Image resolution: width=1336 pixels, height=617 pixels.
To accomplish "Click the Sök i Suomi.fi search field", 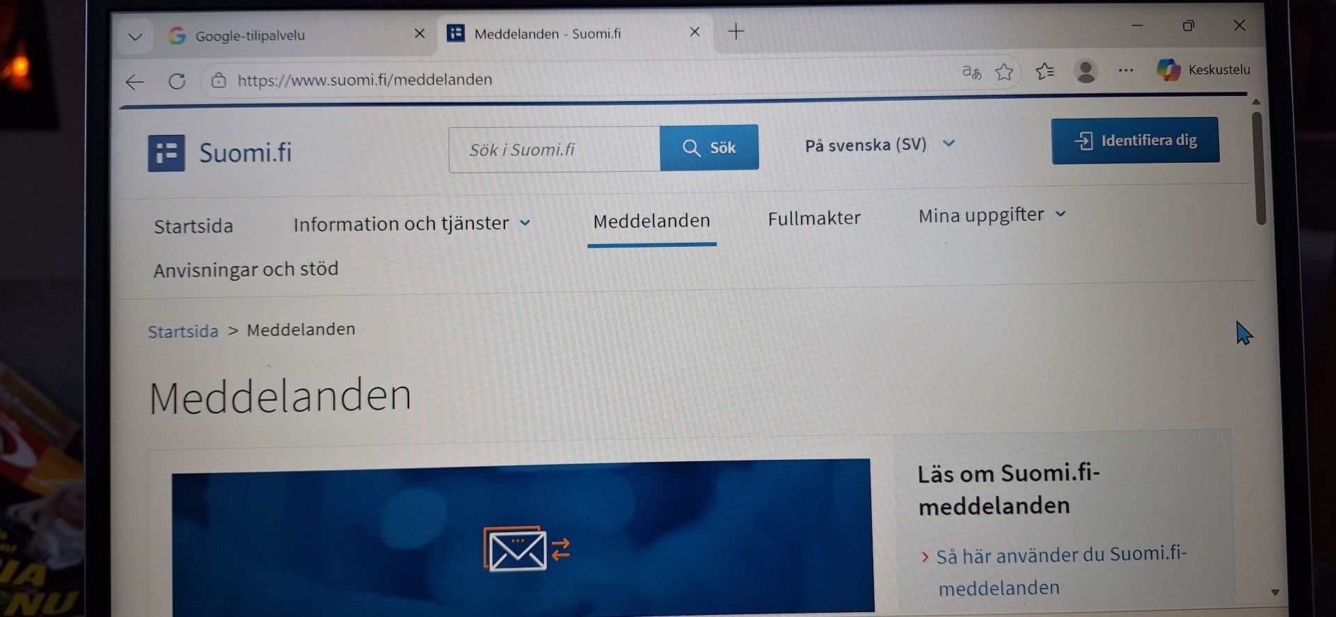I will pos(554,150).
